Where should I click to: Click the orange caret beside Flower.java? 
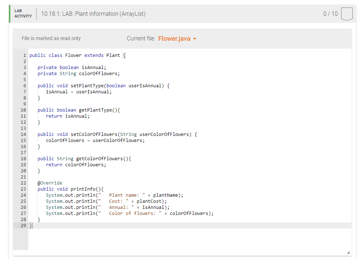coord(195,38)
